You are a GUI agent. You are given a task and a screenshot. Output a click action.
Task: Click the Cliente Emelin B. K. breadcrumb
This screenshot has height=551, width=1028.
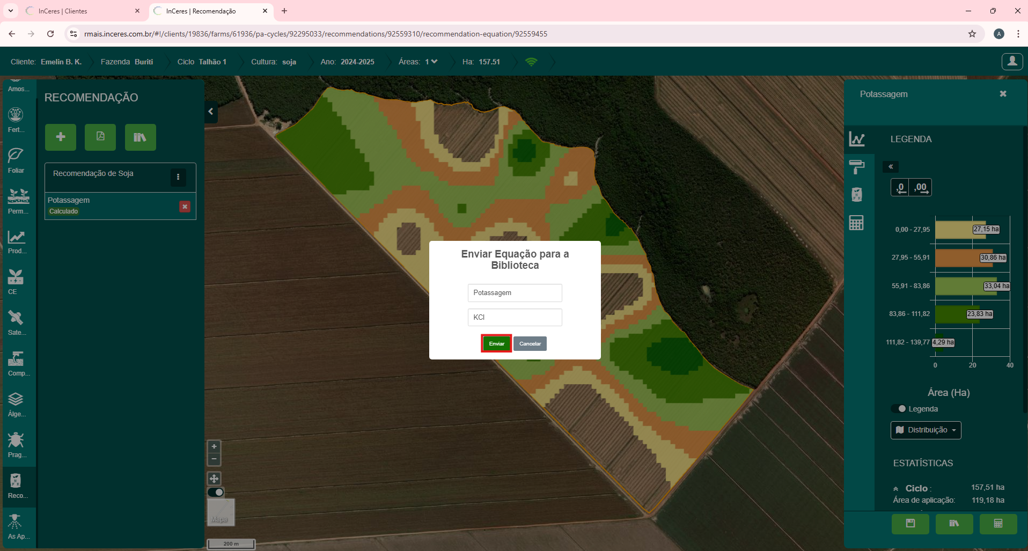46,62
